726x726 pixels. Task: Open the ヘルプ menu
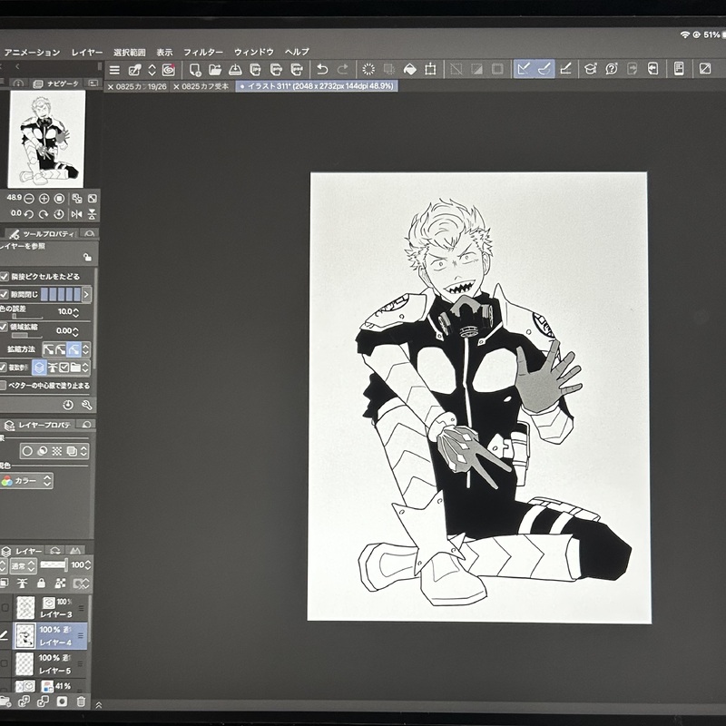pyautogui.click(x=297, y=52)
